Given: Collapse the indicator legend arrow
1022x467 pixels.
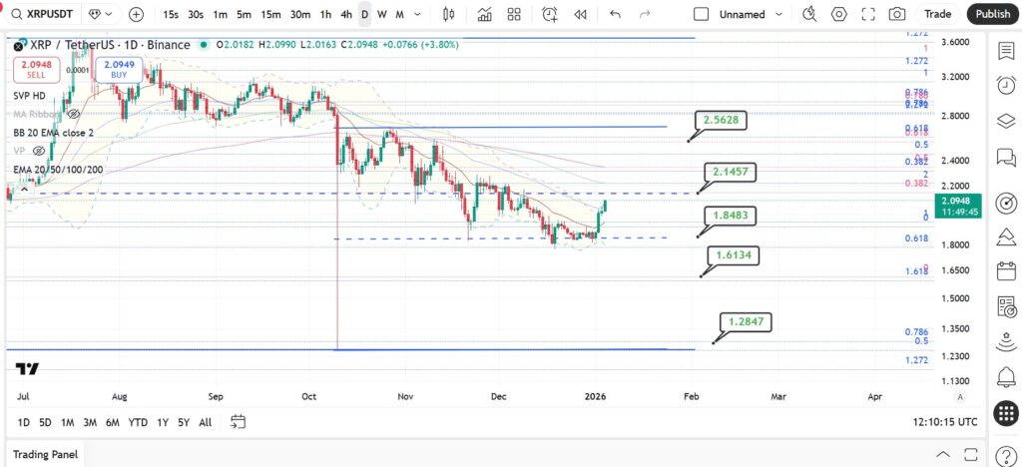Looking at the screenshot, I should click(x=24, y=190).
